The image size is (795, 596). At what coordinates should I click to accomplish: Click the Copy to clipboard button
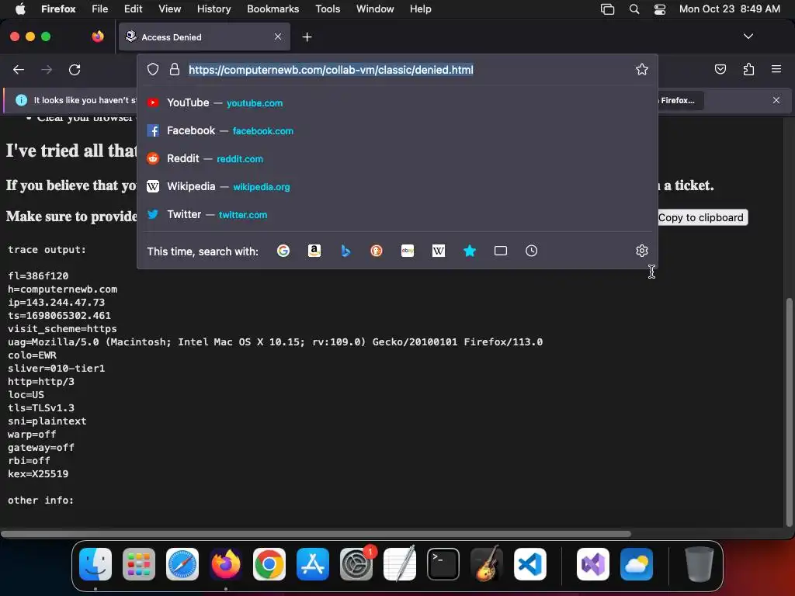click(701, 217)
